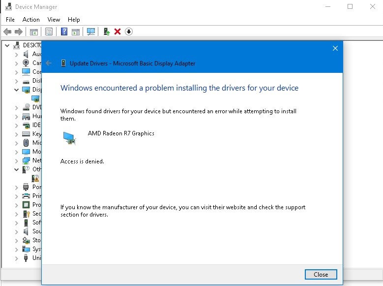
Task: Open the Properties toolbar icon
Action: click(x=49, y=32)
